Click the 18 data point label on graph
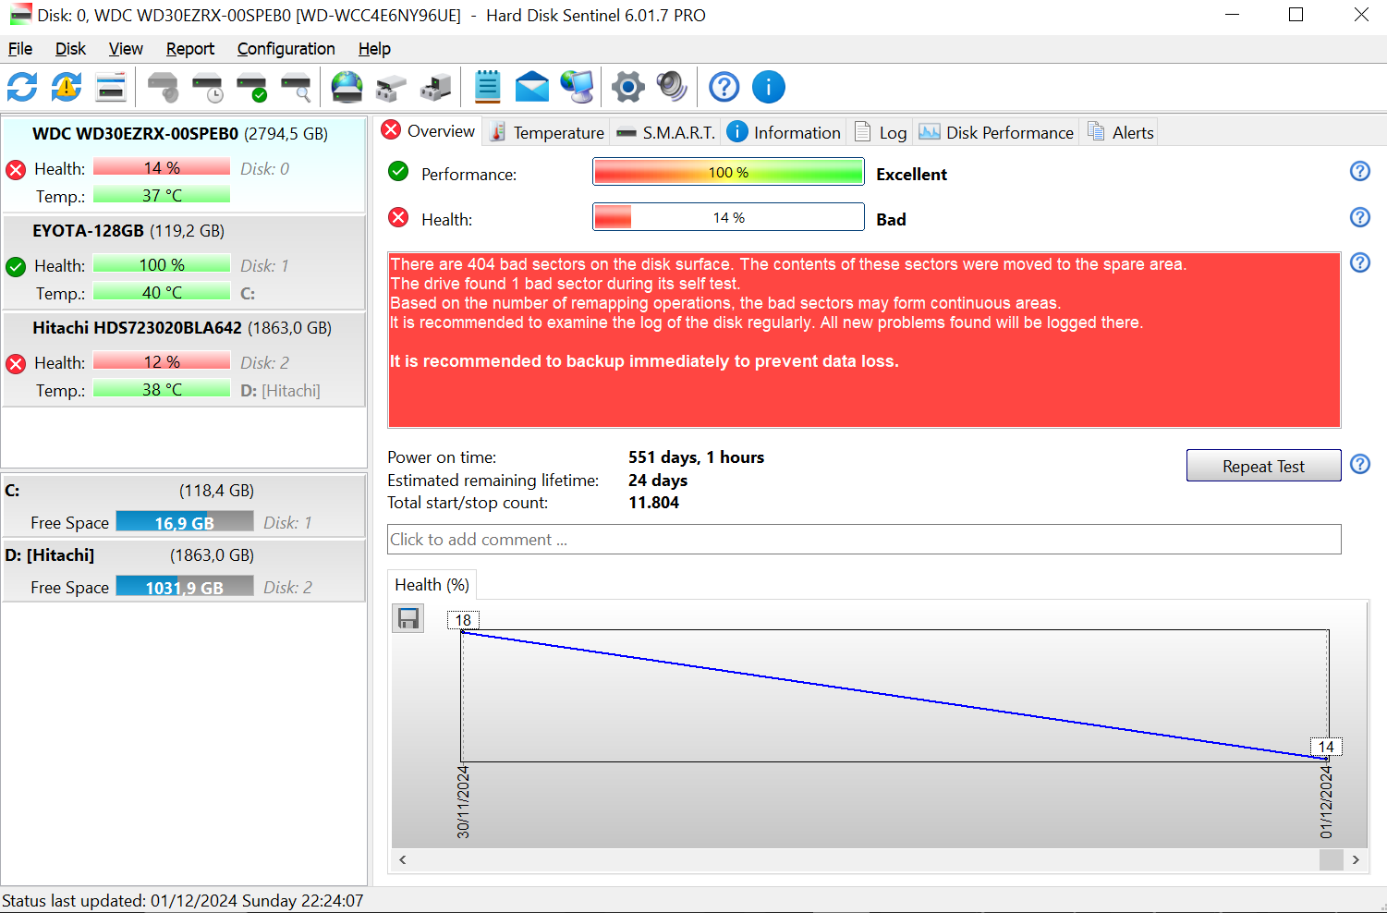 click(x=463, y=620)
